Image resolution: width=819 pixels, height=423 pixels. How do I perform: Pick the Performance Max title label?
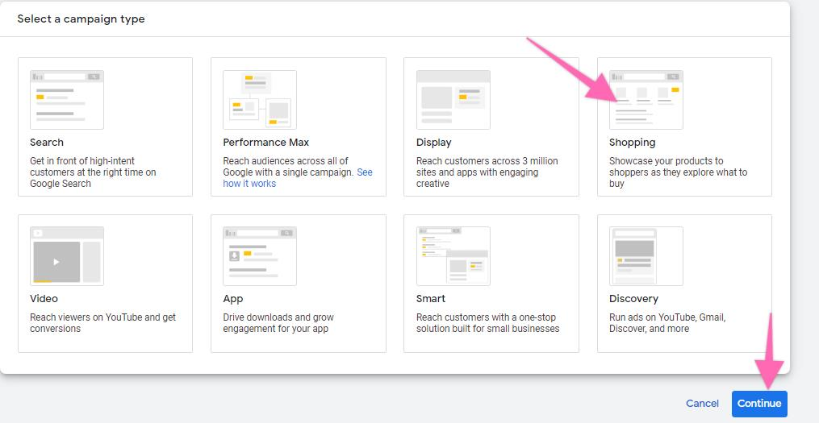coord(265,143)
